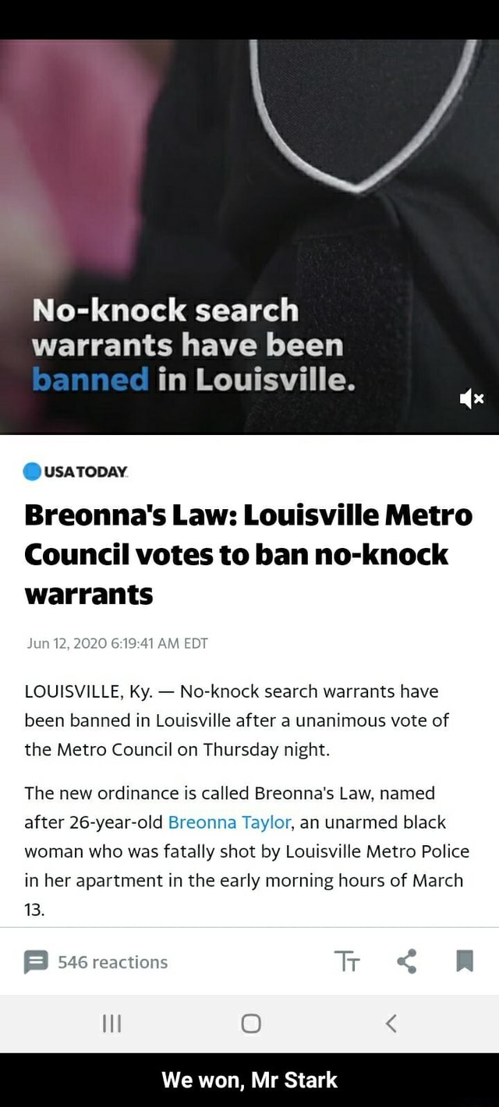Viewport: 499px width, 1107px height.
Task: Play the no-knock warrants video
Action: click(249, 236)
